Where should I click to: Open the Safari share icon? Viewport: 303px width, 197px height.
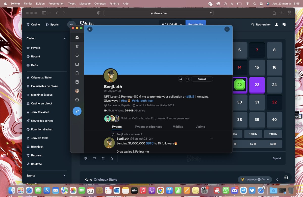[274, 13]
